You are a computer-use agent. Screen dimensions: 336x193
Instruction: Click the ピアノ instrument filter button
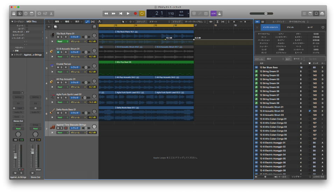click(281, 34)
